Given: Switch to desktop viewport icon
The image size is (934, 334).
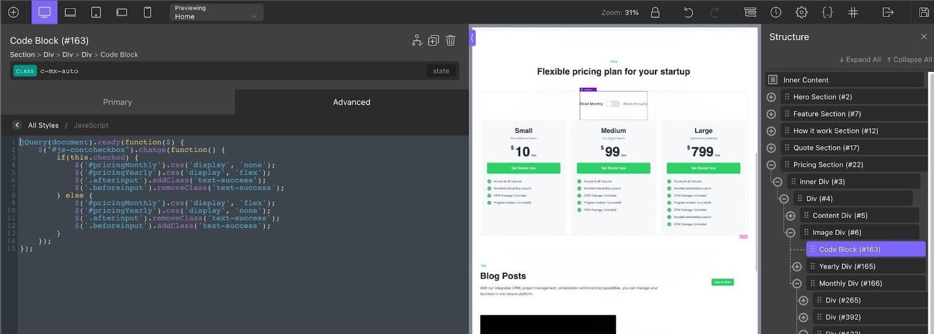Looking at the screenshot, I should tap(44, 12).
